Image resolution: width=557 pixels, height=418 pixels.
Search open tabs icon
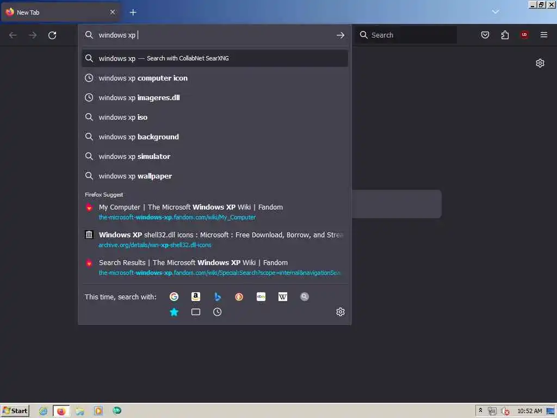click(x=196, y=312)
